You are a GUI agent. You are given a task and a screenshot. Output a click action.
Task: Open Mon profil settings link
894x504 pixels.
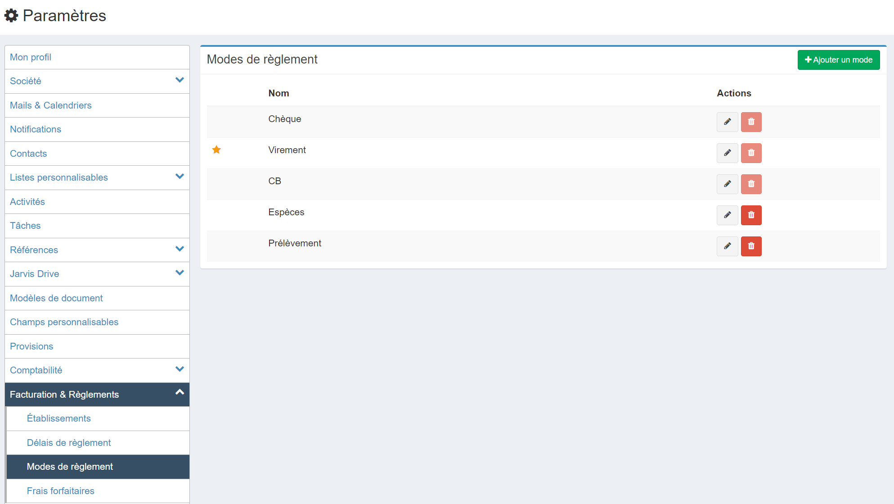click(31, 57)
